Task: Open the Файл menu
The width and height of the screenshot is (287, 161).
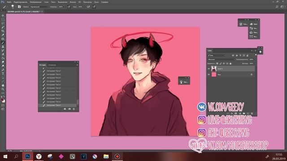Action: tap(9, 2)
